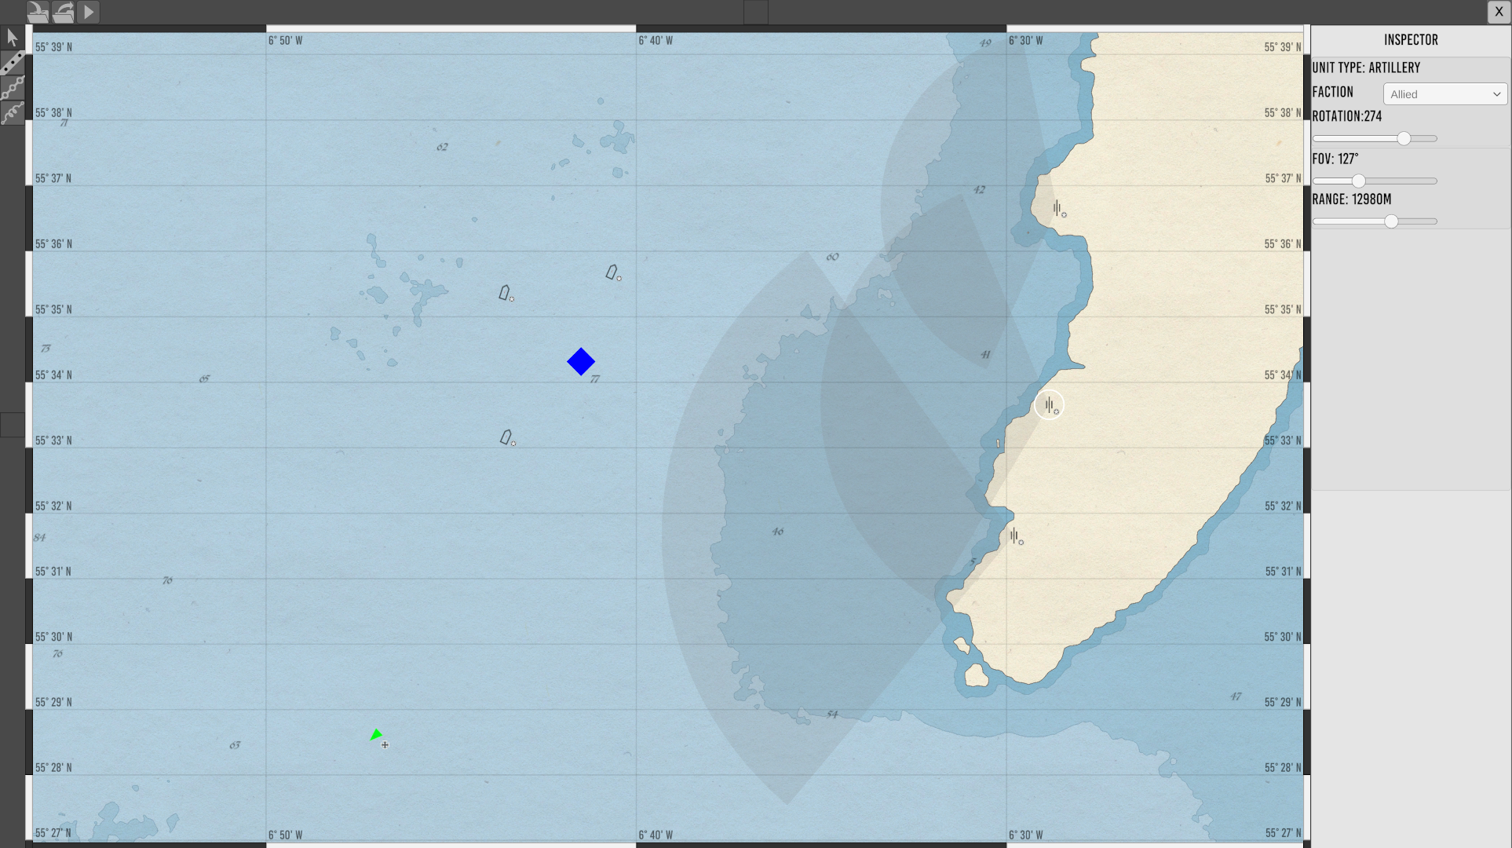This screenshot has height=848, width=1512.
Task: Click the Range slider handle
Action: [x=1391, y=221]
